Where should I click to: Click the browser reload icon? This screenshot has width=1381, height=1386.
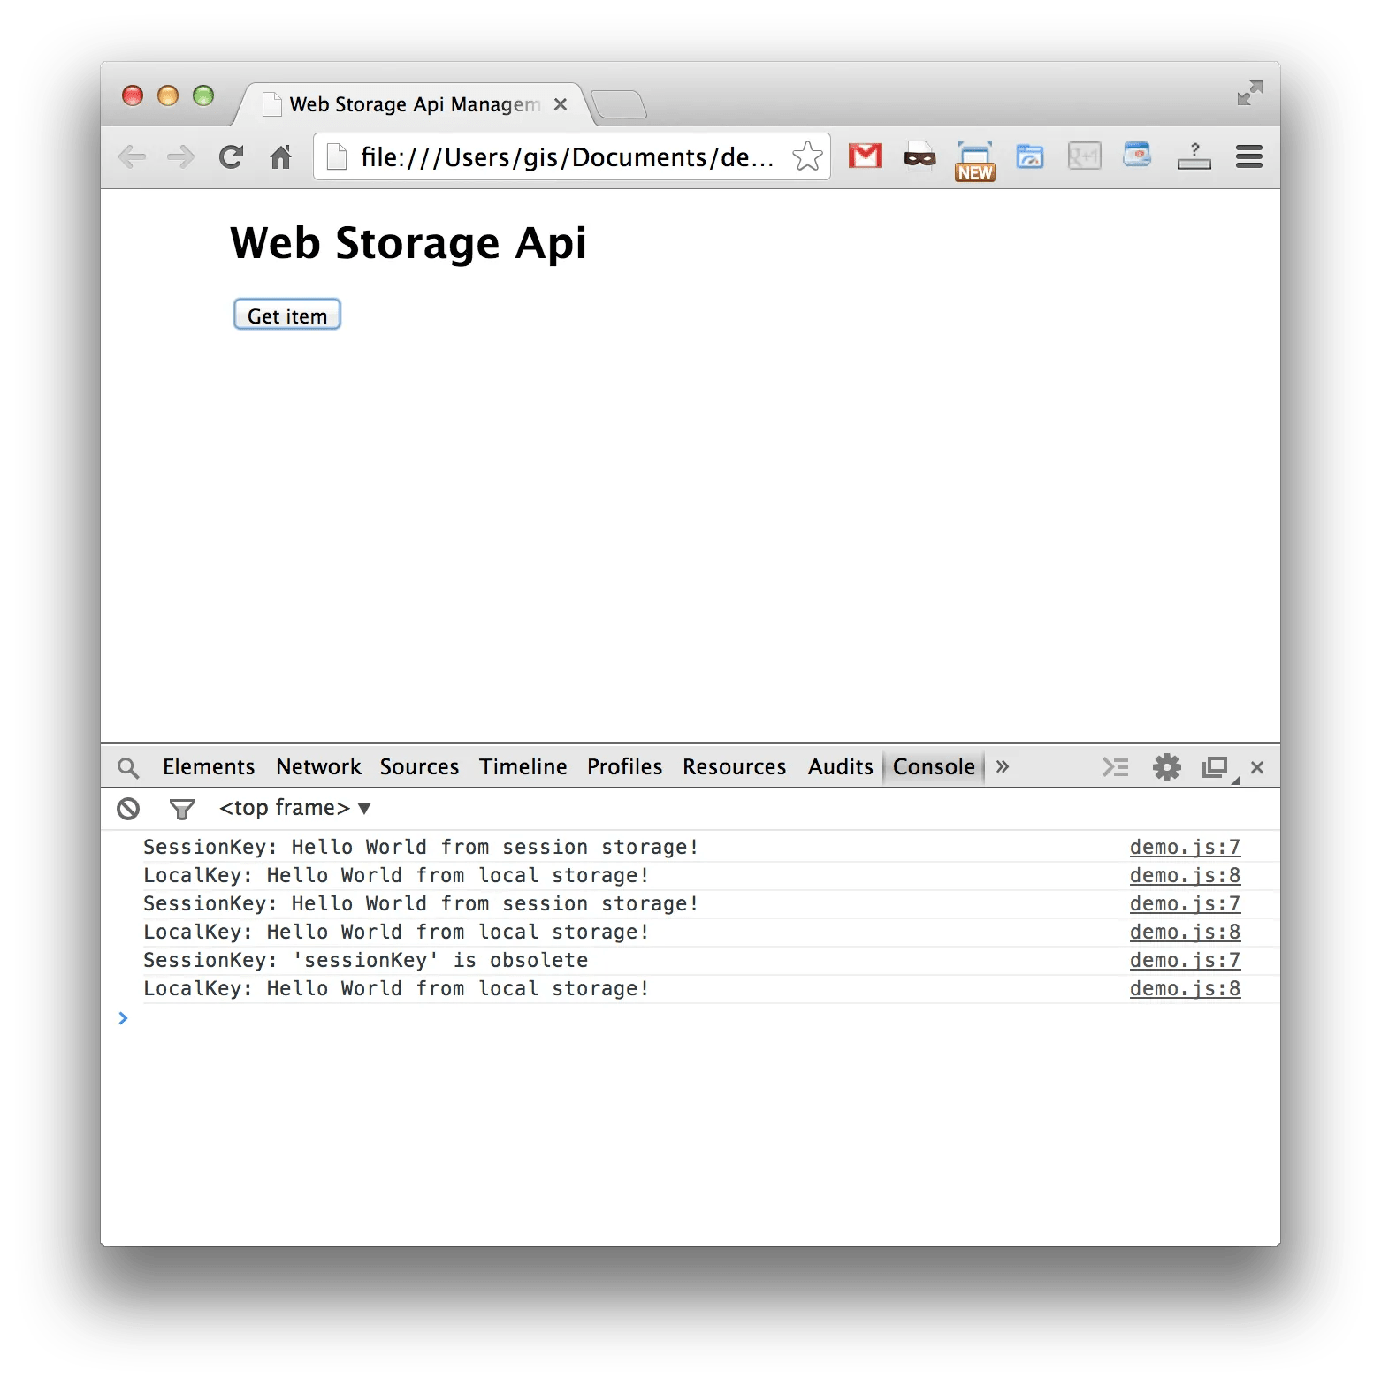(231, 157)
